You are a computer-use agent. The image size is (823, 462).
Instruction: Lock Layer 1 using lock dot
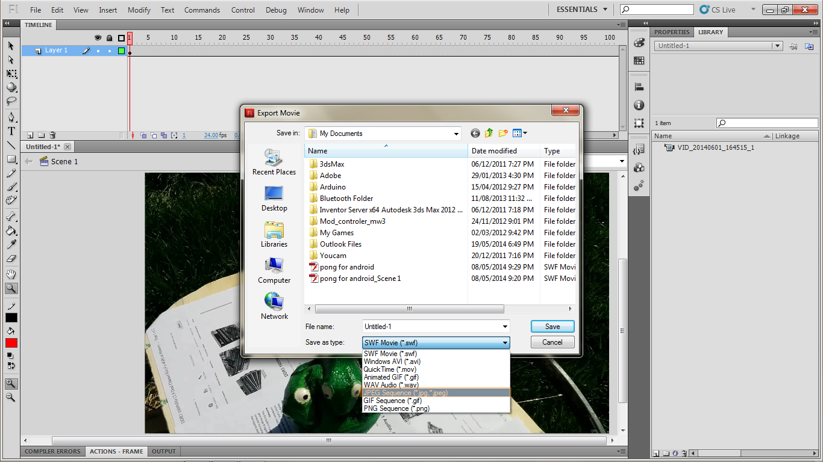click(109, 51)
